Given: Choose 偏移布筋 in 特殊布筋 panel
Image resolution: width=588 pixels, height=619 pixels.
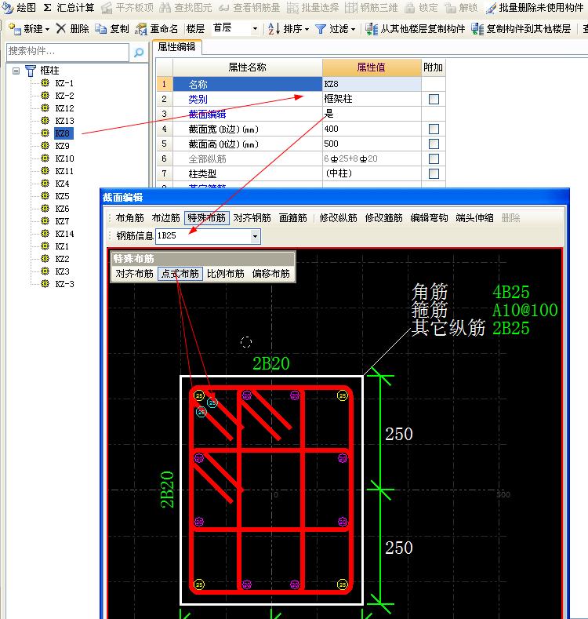Looking at the screenshot, I should point(270,274).
